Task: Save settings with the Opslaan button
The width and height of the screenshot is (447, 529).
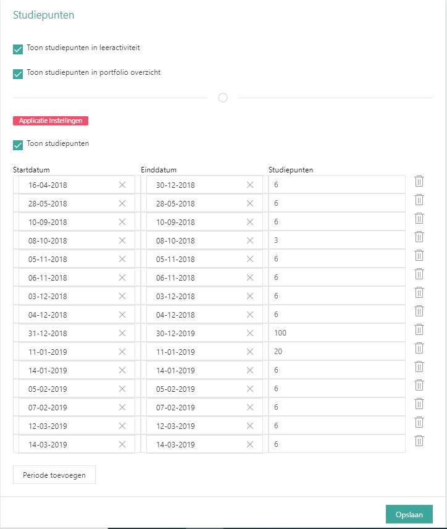Action: pyautogui.click(x=409, y=514)
